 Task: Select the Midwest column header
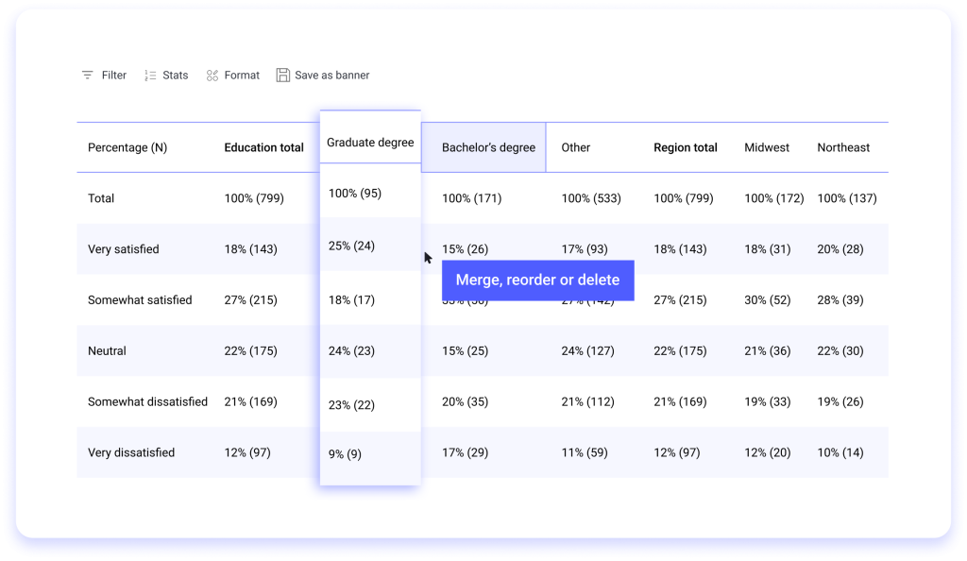(x=767, y=148)
